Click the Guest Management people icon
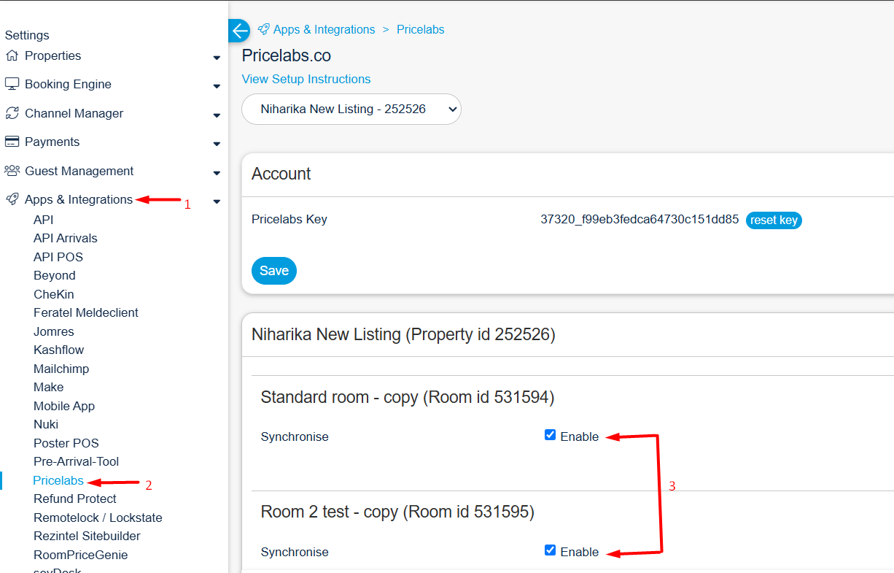 click(12, 171)
